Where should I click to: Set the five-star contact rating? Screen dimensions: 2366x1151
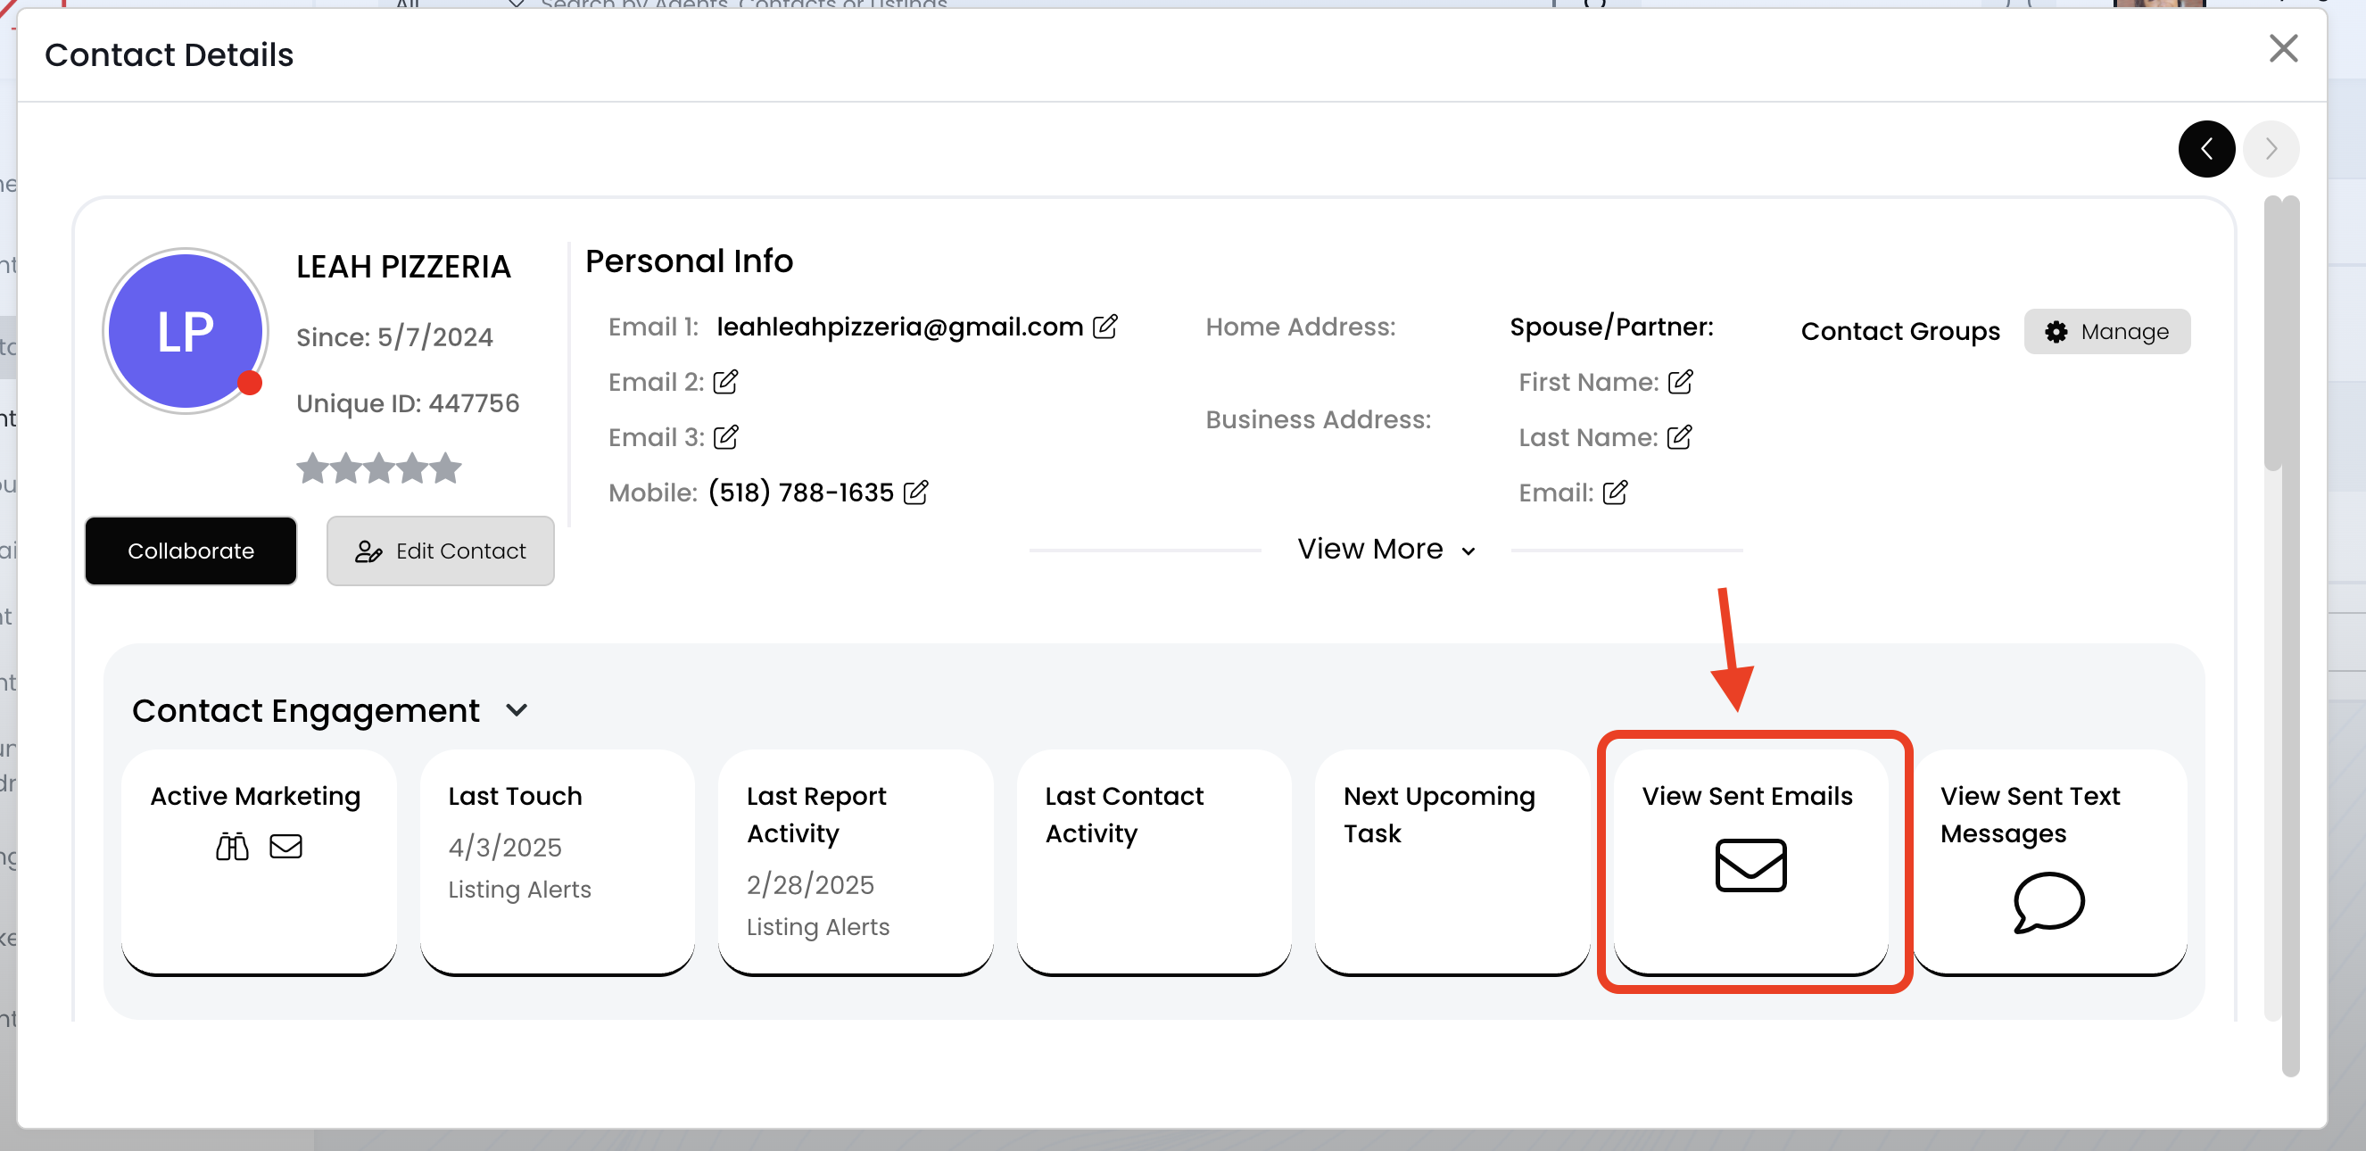click(445, 468)
